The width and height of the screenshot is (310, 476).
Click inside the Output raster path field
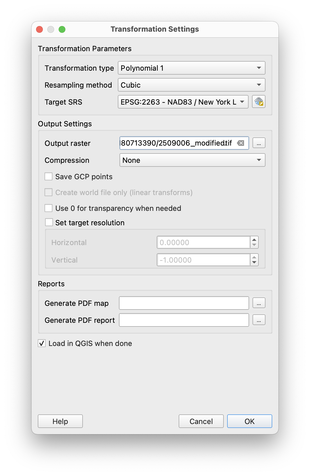pos(178,143)
